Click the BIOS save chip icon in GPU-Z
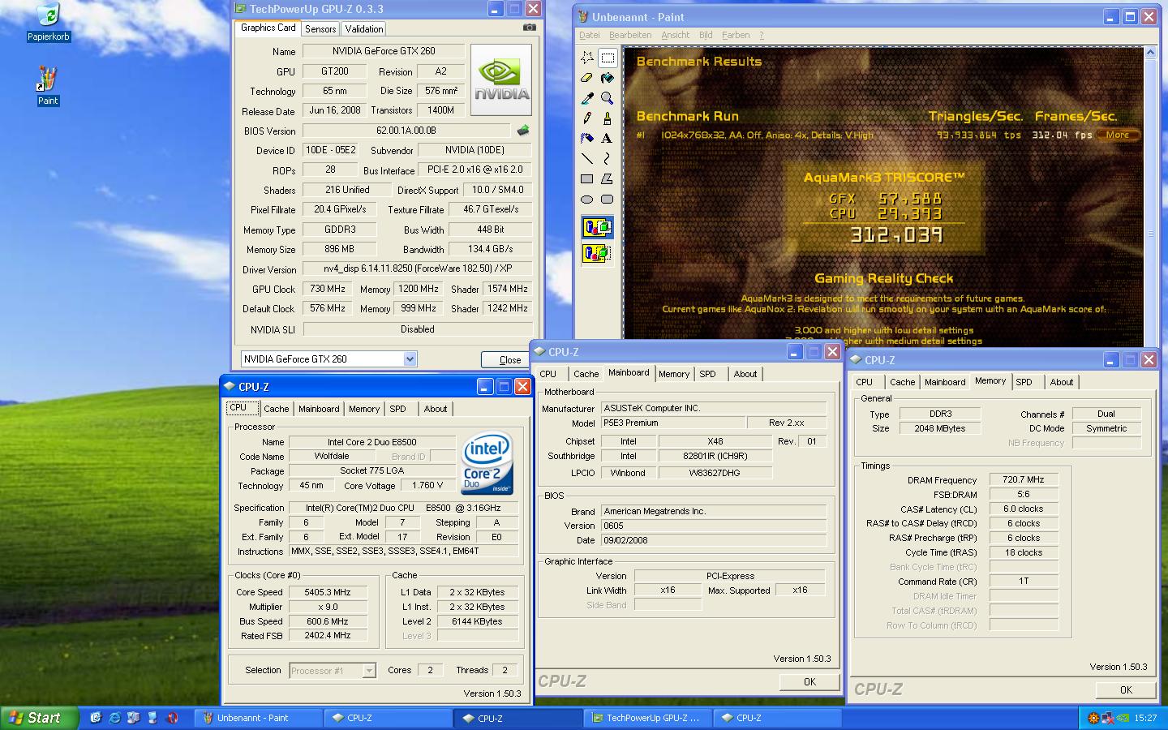 pos(523,131)
